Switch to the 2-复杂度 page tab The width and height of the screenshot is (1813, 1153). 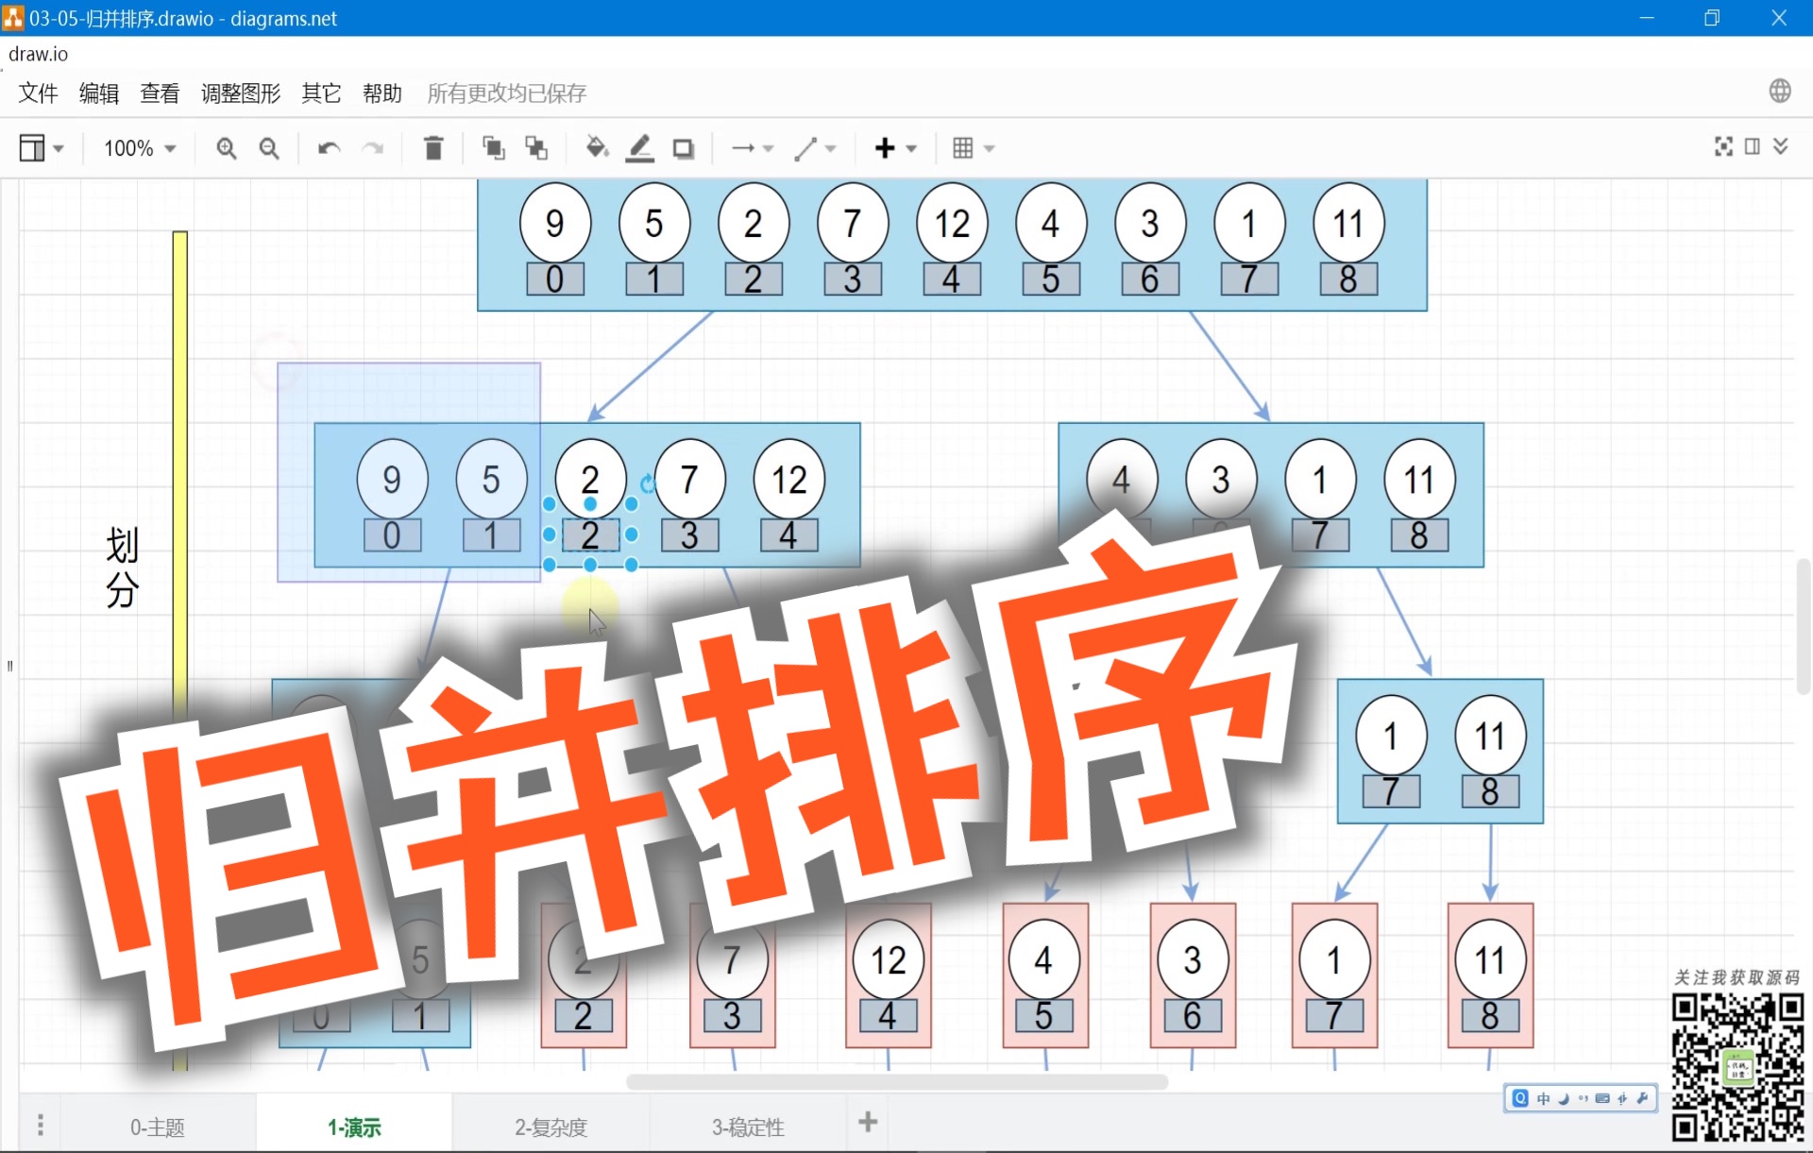pyautogui.click(x=551, y=1127)
